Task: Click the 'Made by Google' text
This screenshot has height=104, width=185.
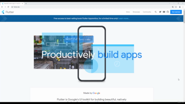Action: (92, 93)
